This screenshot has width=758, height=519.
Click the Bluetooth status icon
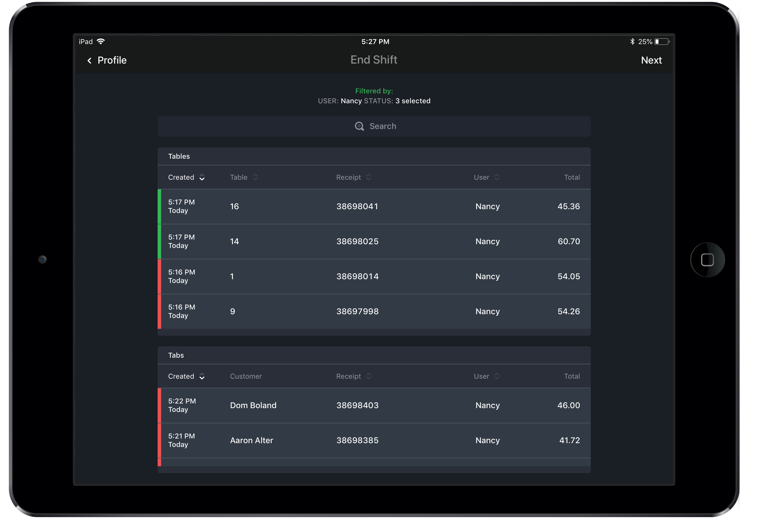632,41
